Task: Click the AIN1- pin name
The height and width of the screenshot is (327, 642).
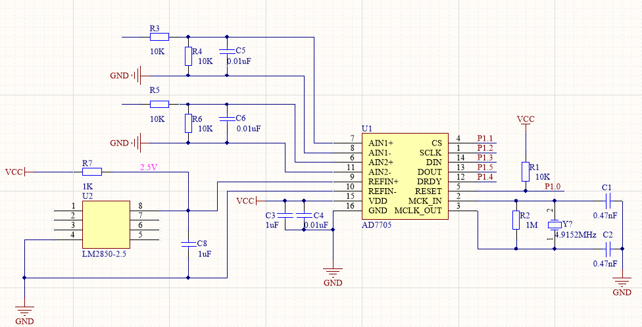Action: tap(380, 153)
